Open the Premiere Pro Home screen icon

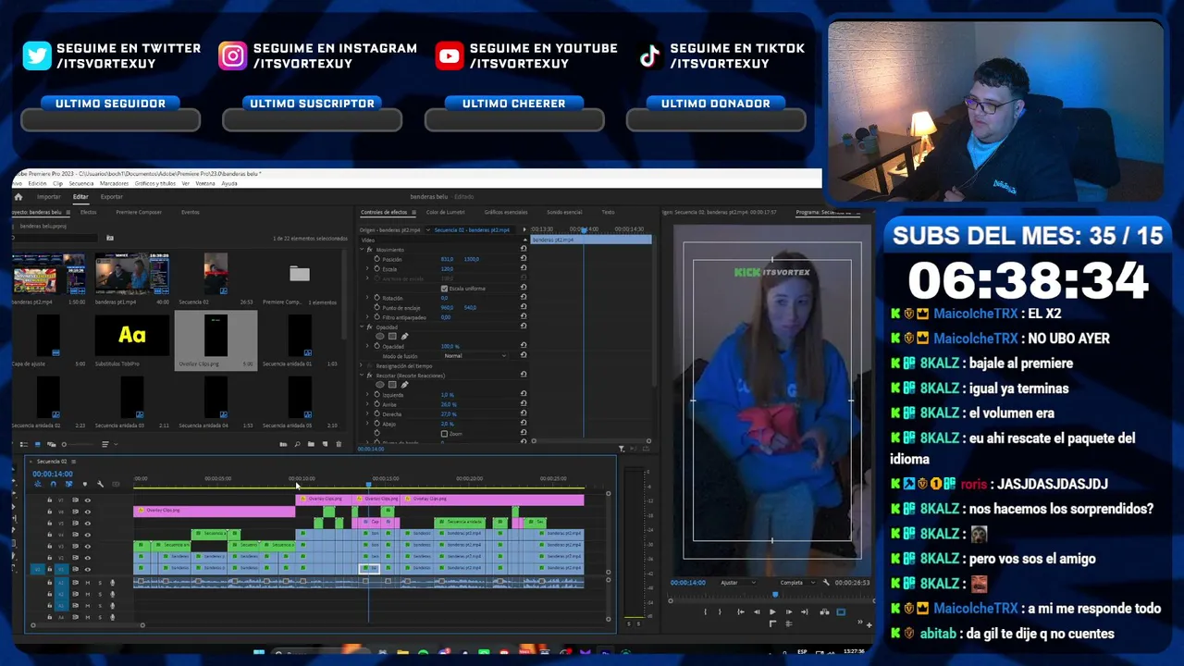(x=18, y=197)
